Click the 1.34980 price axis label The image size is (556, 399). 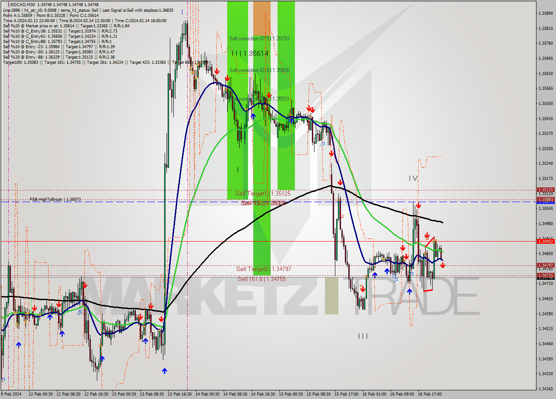pyautogui.click(x=546, y=223)
